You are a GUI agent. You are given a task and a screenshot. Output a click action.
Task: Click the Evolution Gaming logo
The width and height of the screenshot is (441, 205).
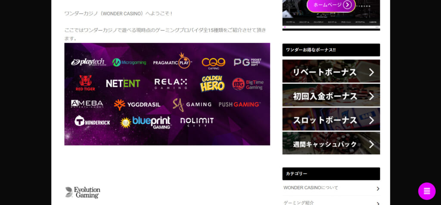83,193
